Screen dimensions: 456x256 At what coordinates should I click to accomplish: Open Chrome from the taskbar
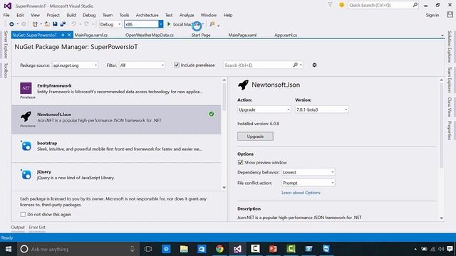219,249
